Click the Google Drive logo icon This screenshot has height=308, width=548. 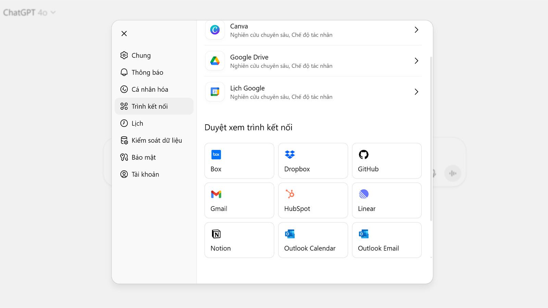pos(215,61)
